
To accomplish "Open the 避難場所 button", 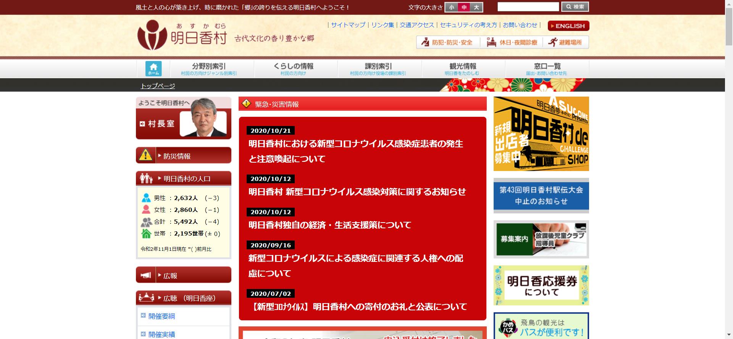I will [566, 42].
